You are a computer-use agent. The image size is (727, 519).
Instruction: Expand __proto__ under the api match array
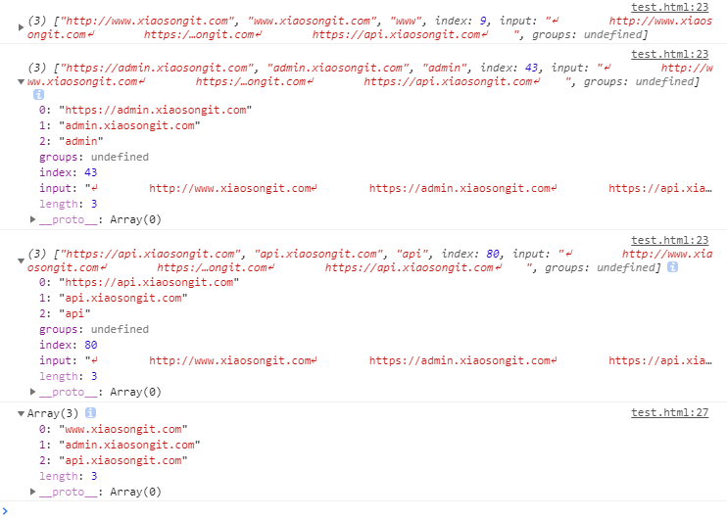pyautogui.click(x=34, y=392)
